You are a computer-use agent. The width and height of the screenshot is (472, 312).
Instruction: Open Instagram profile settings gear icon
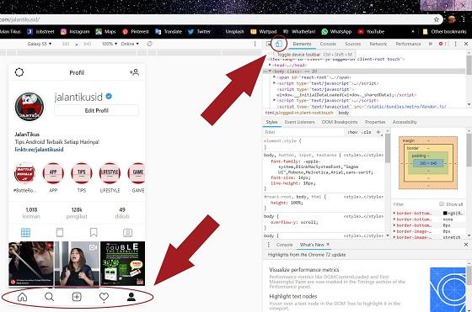(19, 72)
